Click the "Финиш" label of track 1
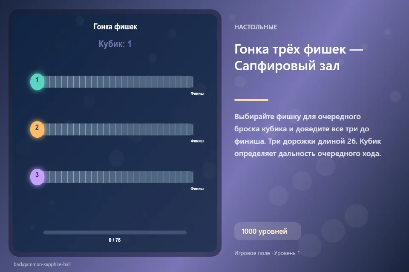The image size is (409, 272). (197, 93)
